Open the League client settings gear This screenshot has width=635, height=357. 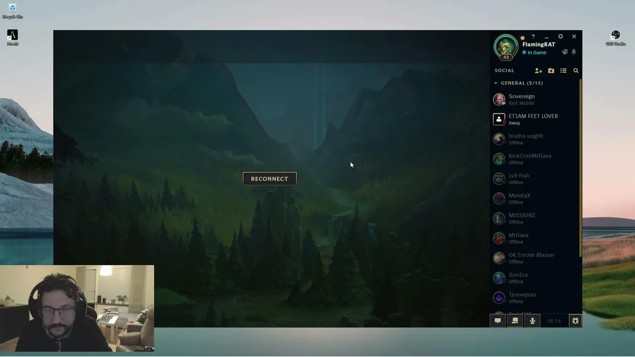coord(561,37)
